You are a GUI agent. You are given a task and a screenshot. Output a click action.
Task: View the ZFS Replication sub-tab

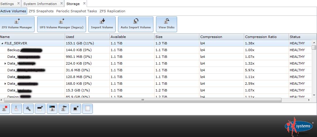pyautogui.click(x=112, y=11)
